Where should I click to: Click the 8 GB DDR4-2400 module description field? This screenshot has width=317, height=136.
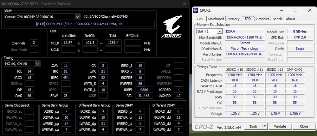tap(79, 24)
